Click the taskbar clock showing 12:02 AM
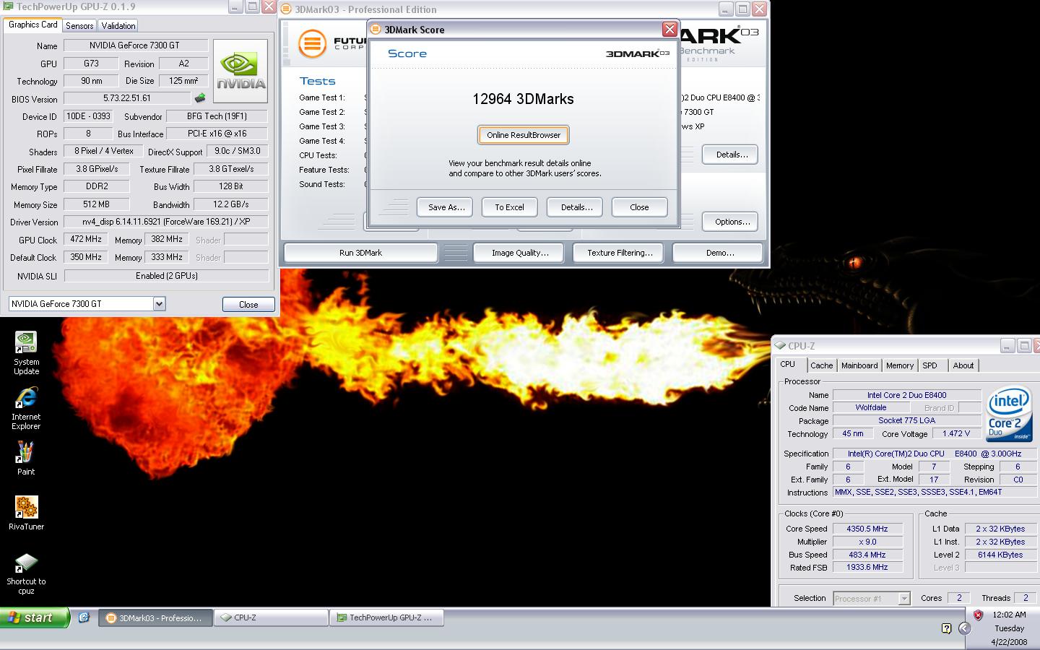 point(1009,615)
